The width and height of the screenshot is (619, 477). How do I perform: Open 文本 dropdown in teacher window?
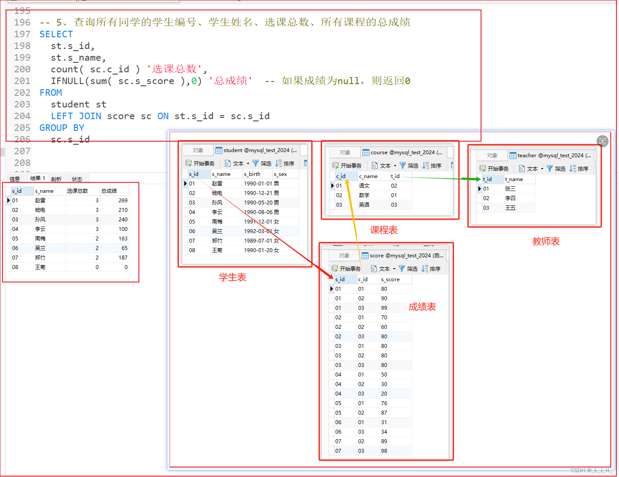coord(531,169)
